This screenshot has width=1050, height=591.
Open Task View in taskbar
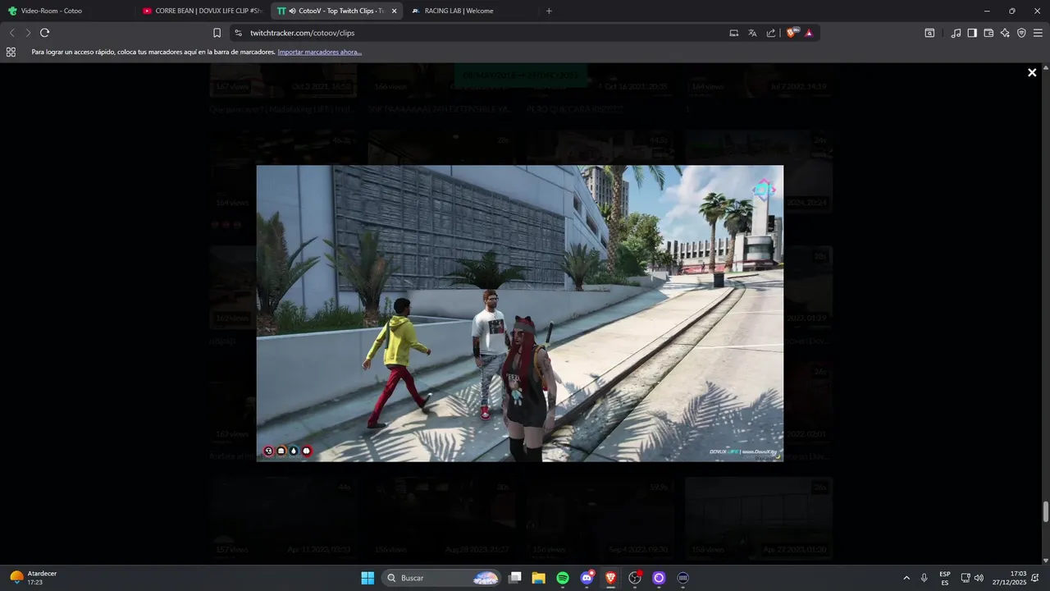click(515, 578)
